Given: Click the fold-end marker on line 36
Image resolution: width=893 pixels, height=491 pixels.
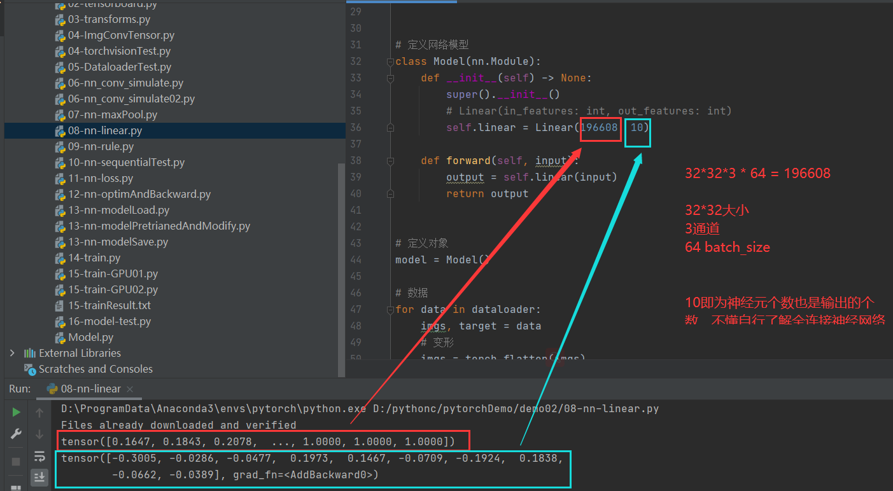Looking at the screenshot, I should (x=390, y=128).
